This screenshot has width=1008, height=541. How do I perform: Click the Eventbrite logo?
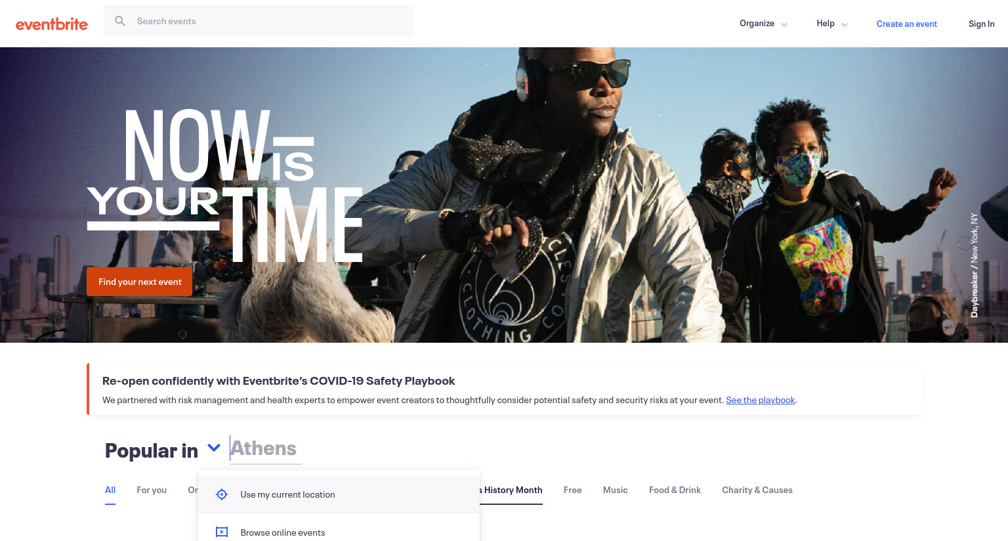point(52,24)
